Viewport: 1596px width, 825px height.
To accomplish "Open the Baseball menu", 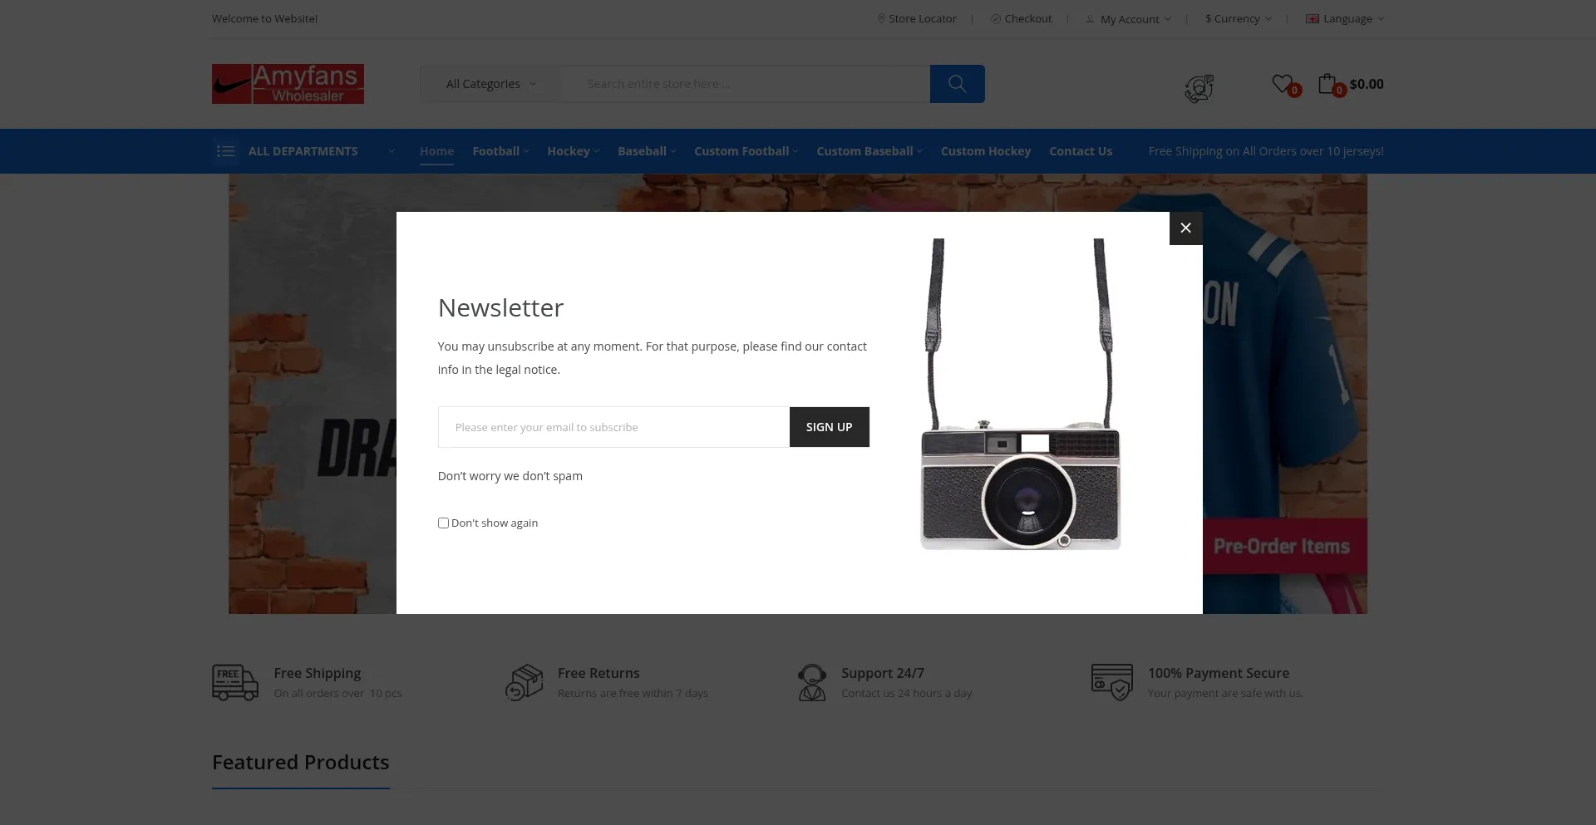I will pos(647,151).
